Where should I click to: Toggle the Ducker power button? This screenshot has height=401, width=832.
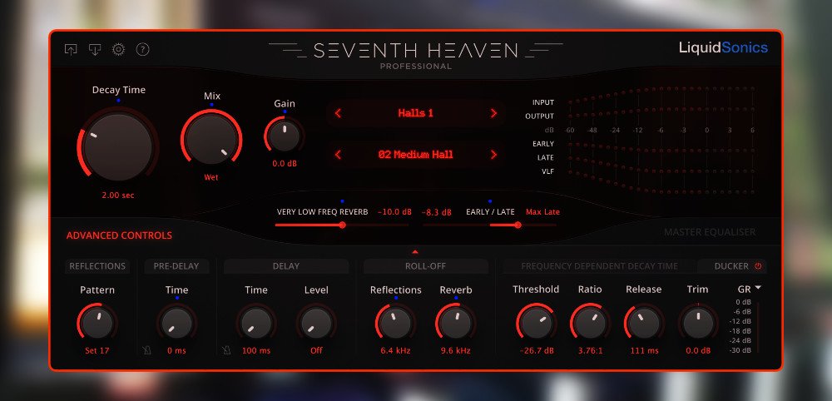(x=758, y=265)
